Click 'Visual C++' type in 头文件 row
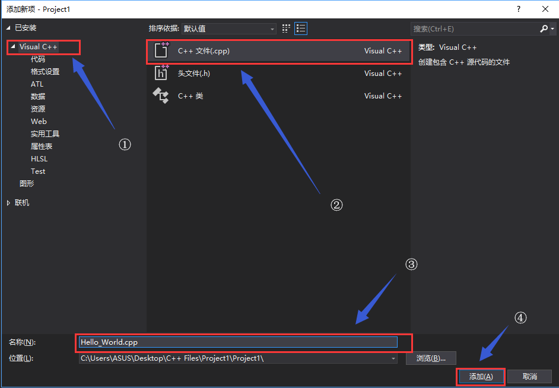This screenshot has width=559, height=388. tap(383, 74)
